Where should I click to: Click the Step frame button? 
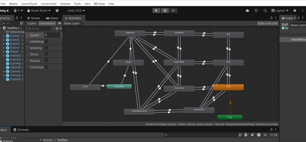[173, 10]
